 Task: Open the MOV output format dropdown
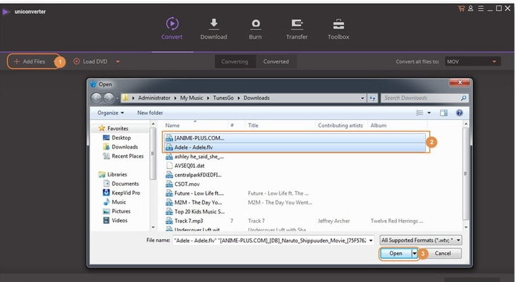pos(473,61)
